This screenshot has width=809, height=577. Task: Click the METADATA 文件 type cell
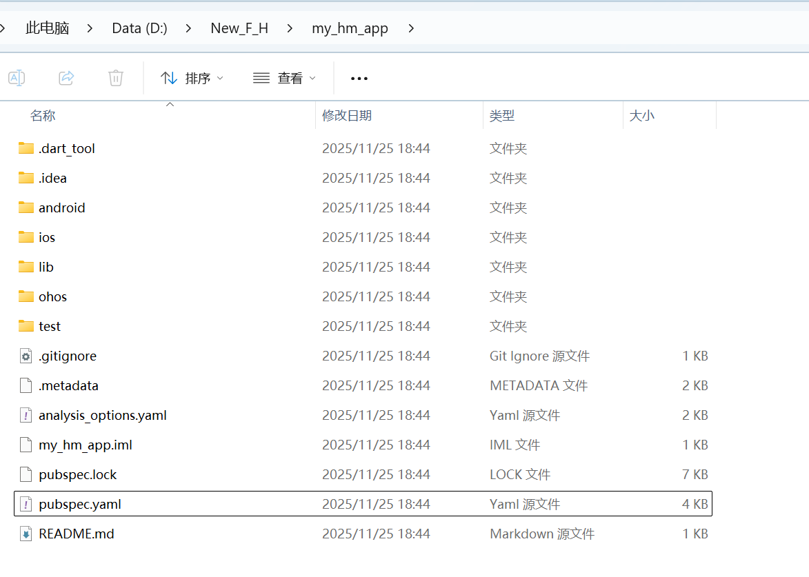tap(539, 385)
